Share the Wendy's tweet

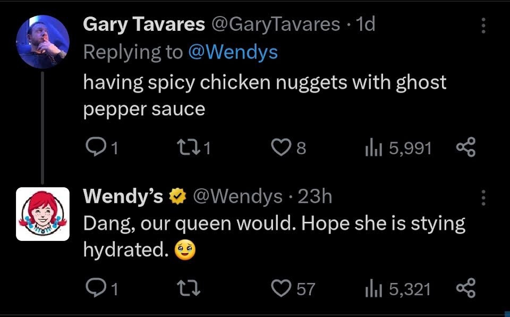pyautogui.click(x=466, y=288)
